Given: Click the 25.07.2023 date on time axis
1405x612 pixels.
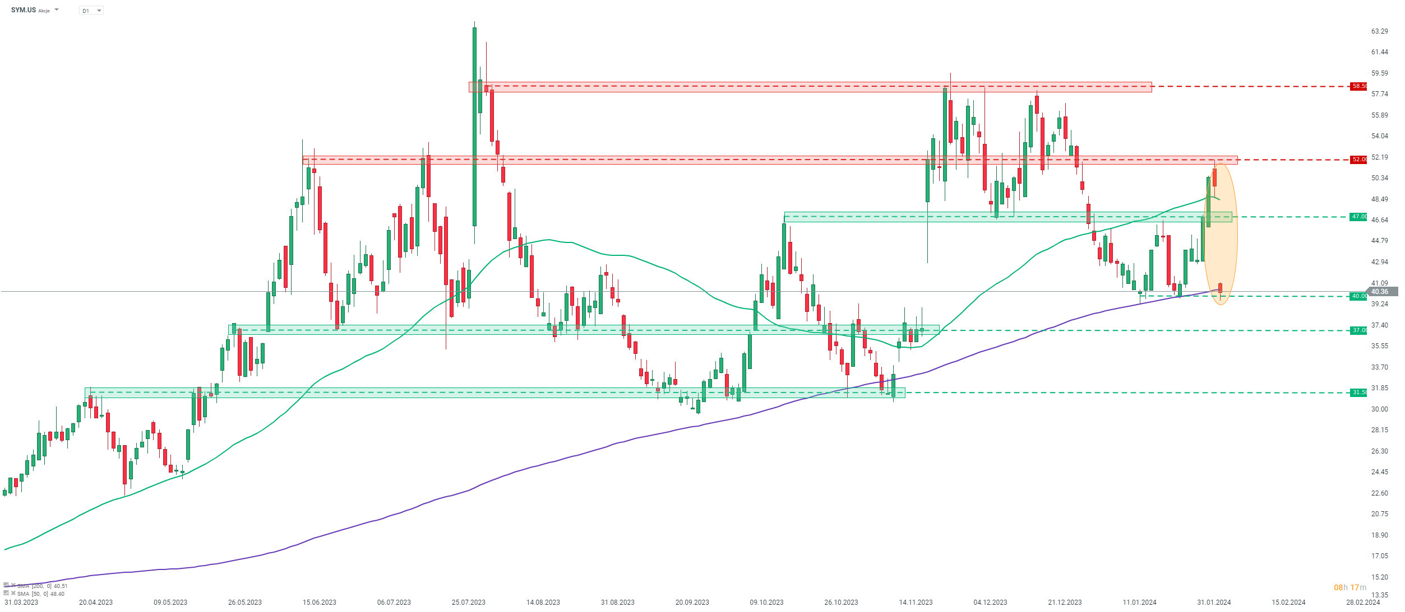Looking at the screenshot, I should (468, 602).
